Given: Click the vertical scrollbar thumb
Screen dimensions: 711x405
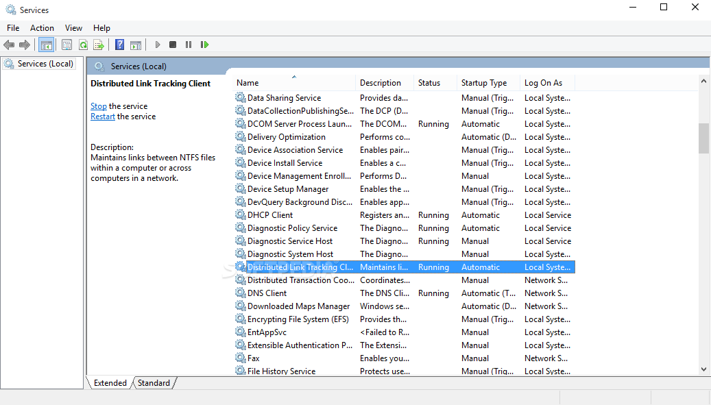Looking at the screenshot, I should 703,138.
